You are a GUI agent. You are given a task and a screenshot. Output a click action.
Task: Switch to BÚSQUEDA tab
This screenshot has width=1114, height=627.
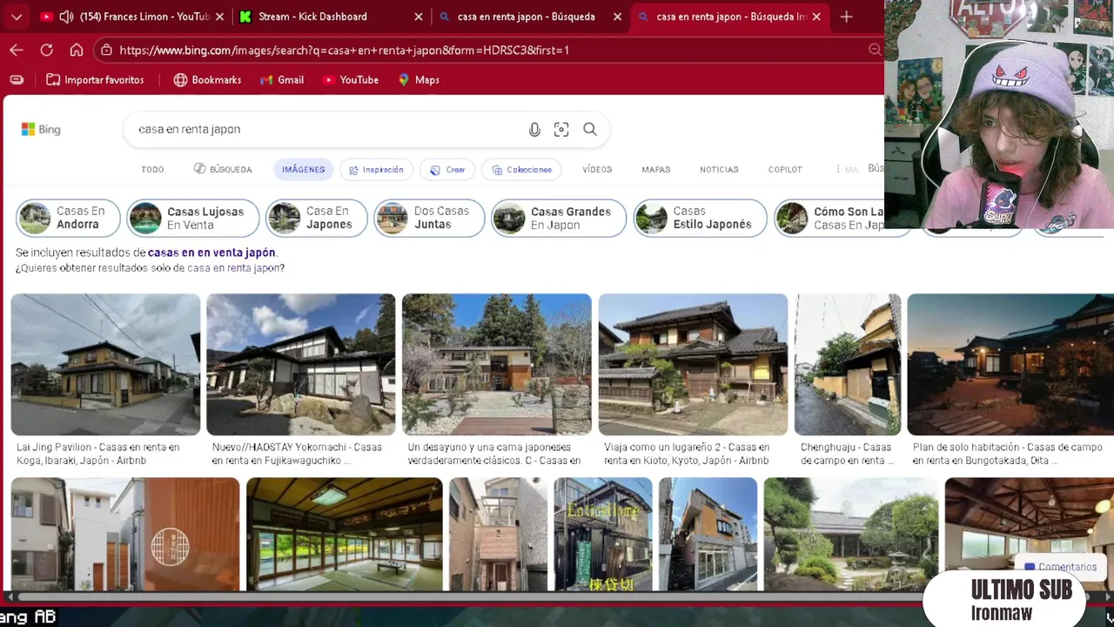(x=223, y=169)
